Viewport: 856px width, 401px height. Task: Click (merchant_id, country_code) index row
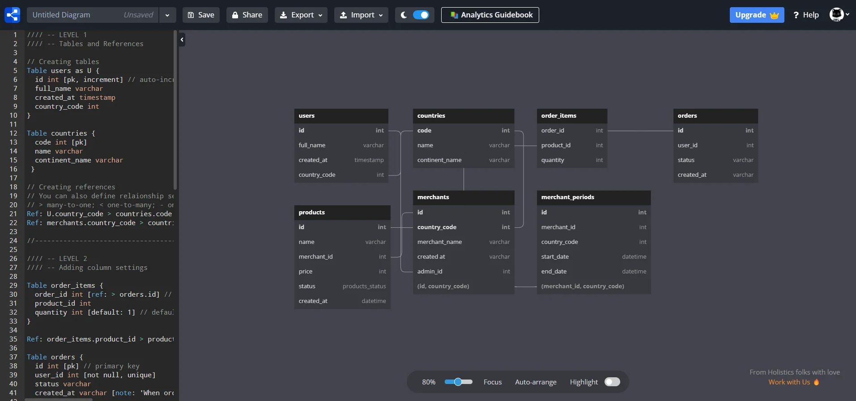[594, 286]
